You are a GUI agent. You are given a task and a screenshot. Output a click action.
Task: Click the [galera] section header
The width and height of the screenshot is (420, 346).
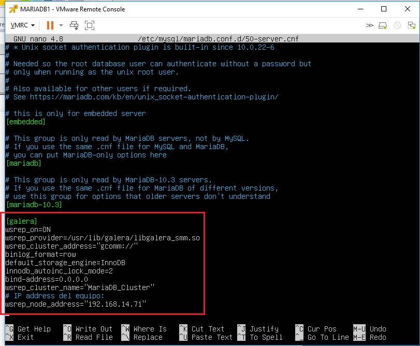pyautogui.click(x=21, y=221)
